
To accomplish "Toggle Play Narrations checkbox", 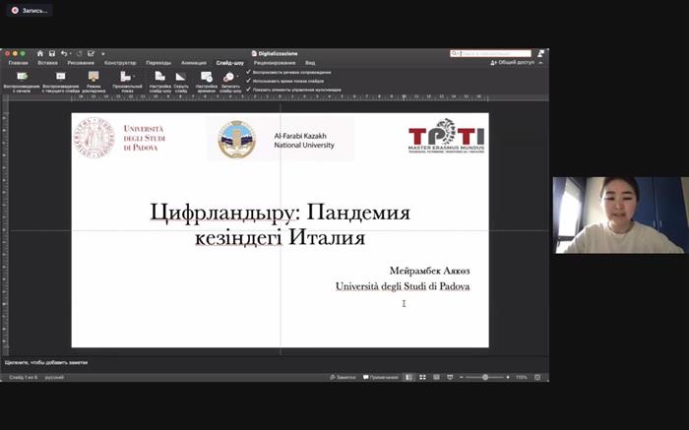I will (x=249, y=72).
